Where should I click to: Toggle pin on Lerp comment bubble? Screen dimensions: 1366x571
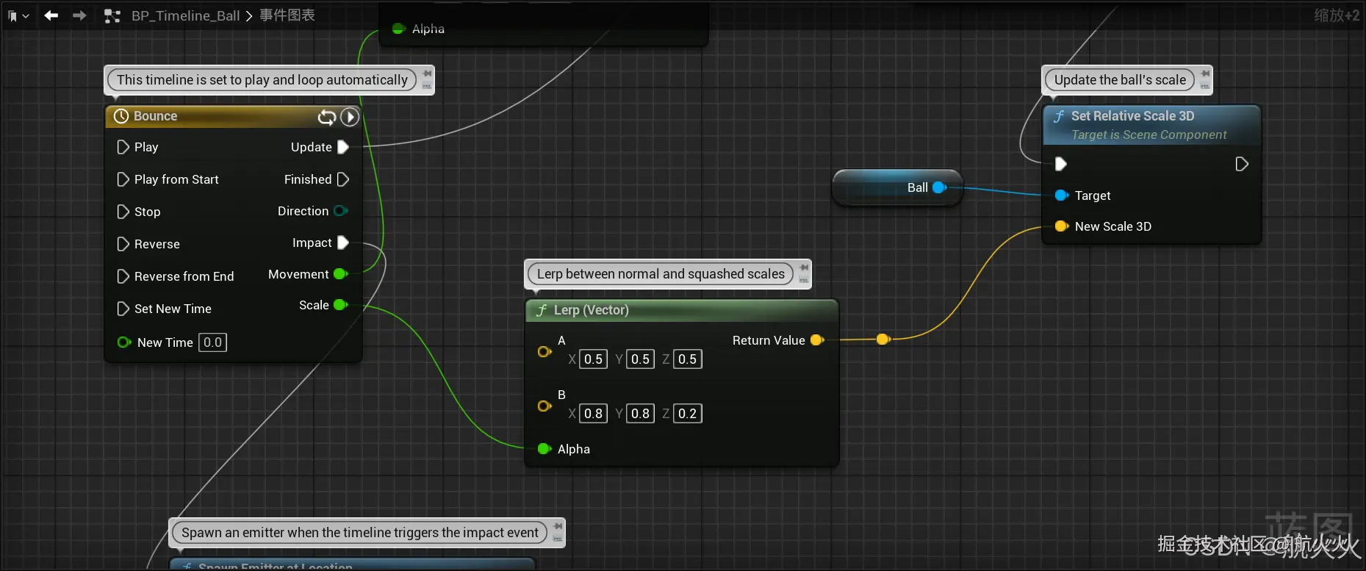[x=804, y=267]
